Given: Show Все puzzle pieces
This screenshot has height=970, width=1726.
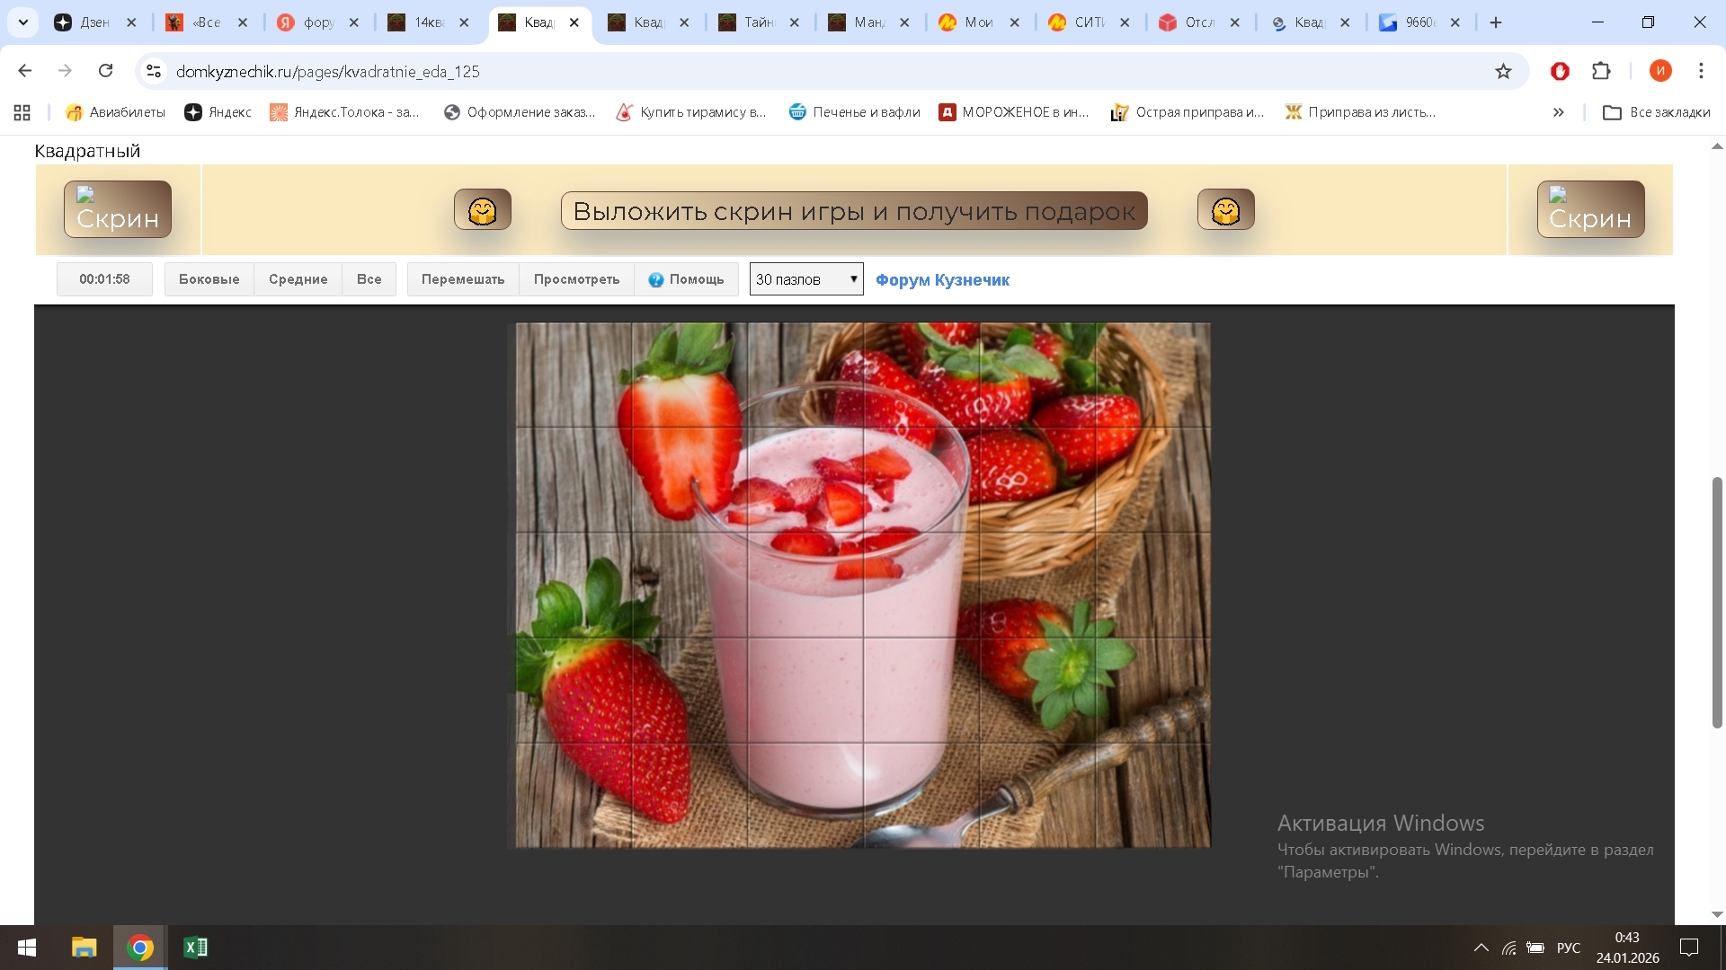Looking at the screenshot, I should [369, 279].
